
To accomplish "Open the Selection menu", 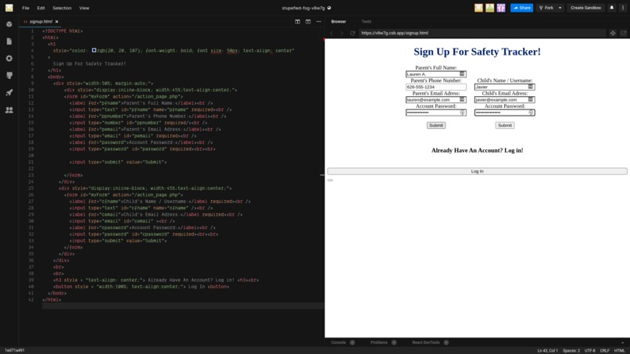I will pos(62,8).
